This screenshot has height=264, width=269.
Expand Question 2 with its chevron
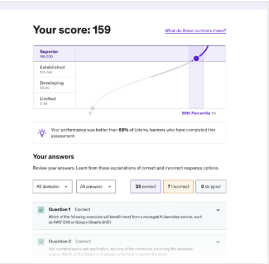click(218, 242)
